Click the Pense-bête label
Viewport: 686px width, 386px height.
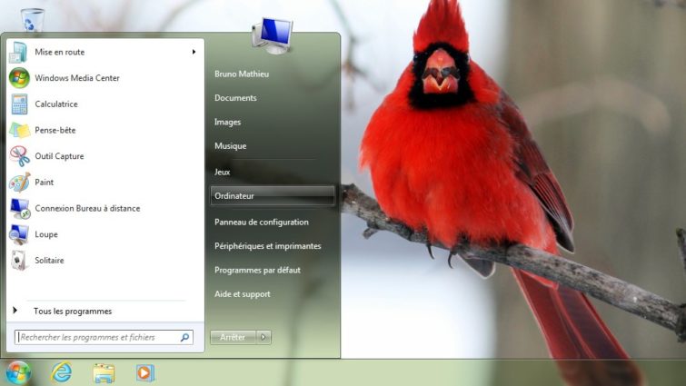55,130
